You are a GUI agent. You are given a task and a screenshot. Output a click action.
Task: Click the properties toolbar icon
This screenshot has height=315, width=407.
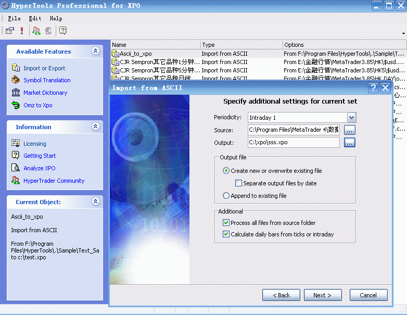tap(9, 31)
